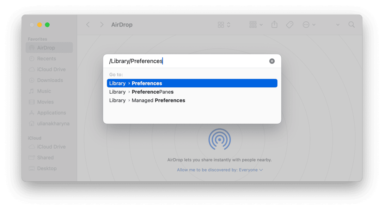Click the Share toolbar icon

click(x=274, y=25)
